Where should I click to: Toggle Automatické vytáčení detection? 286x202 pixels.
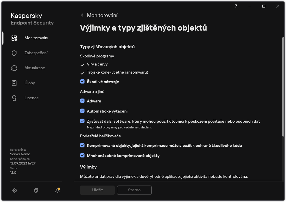82,111
